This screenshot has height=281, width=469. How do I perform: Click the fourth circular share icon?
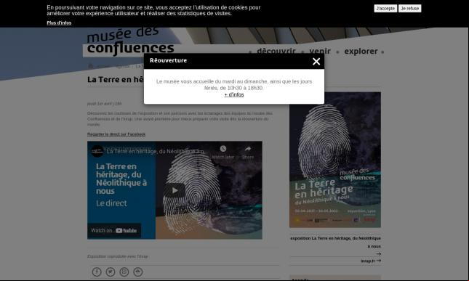(138, 272)
